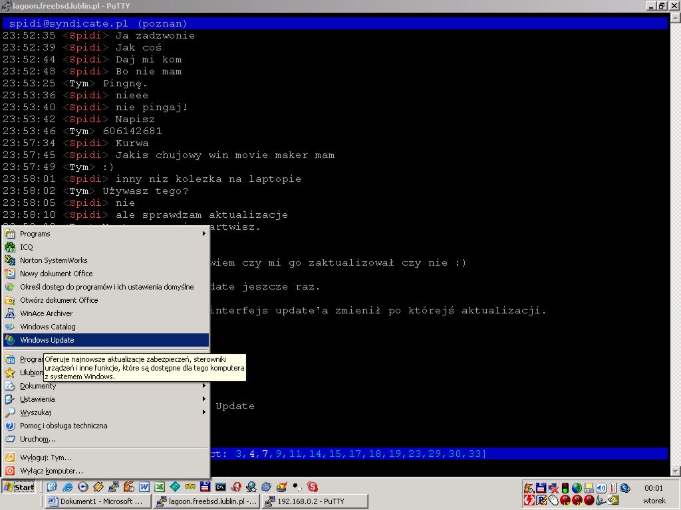Start Winamp via the lightning bolt quick launch icon

click(98, 487)
